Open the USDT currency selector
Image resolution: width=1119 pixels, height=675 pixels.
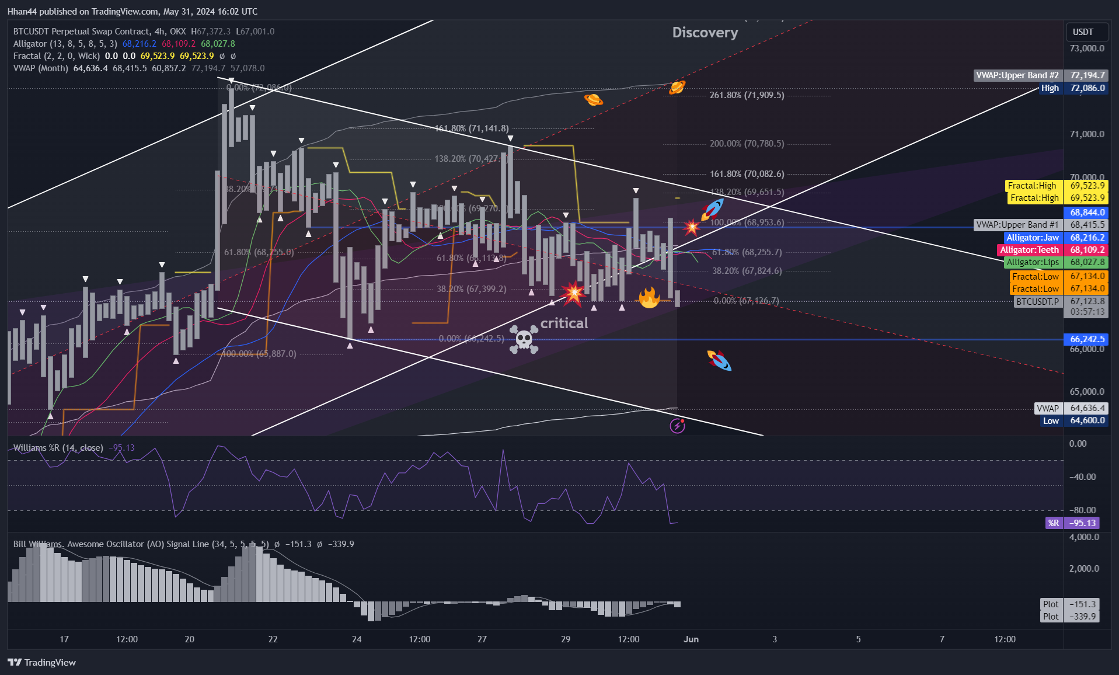click(1087, 32)
